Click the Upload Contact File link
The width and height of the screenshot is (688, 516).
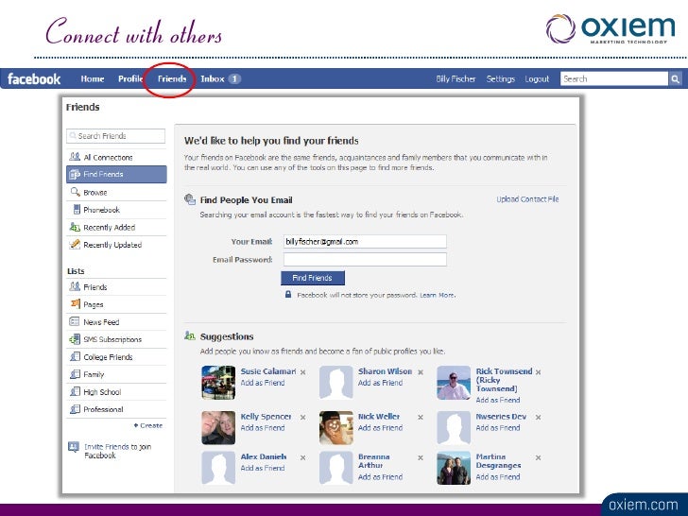click(x=527, y=199)
